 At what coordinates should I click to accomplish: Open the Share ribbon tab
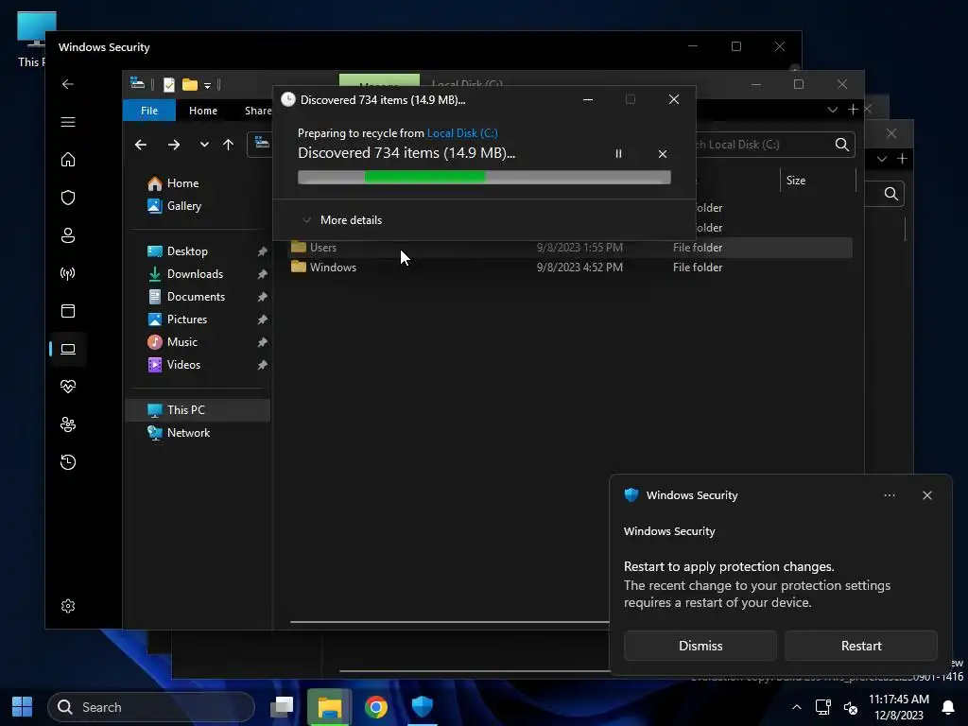pyautogui.click(x=258, y=111)
